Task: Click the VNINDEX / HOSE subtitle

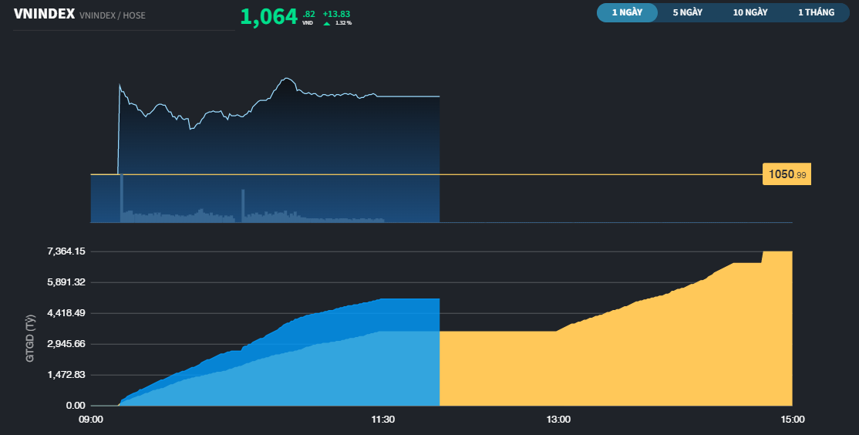Action: pos(112,15)
